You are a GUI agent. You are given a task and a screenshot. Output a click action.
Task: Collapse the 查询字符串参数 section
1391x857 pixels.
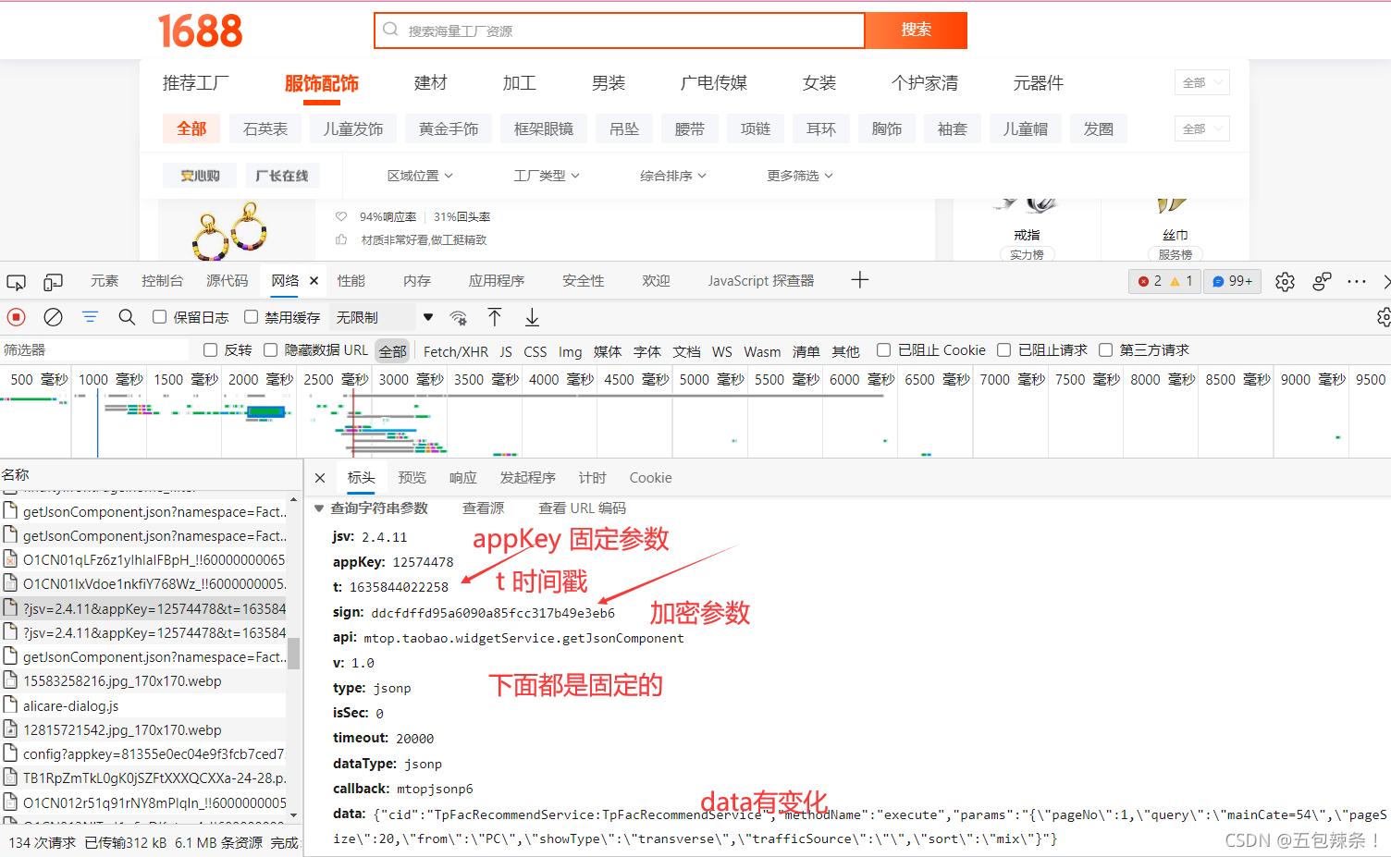(x=319, y=508)
